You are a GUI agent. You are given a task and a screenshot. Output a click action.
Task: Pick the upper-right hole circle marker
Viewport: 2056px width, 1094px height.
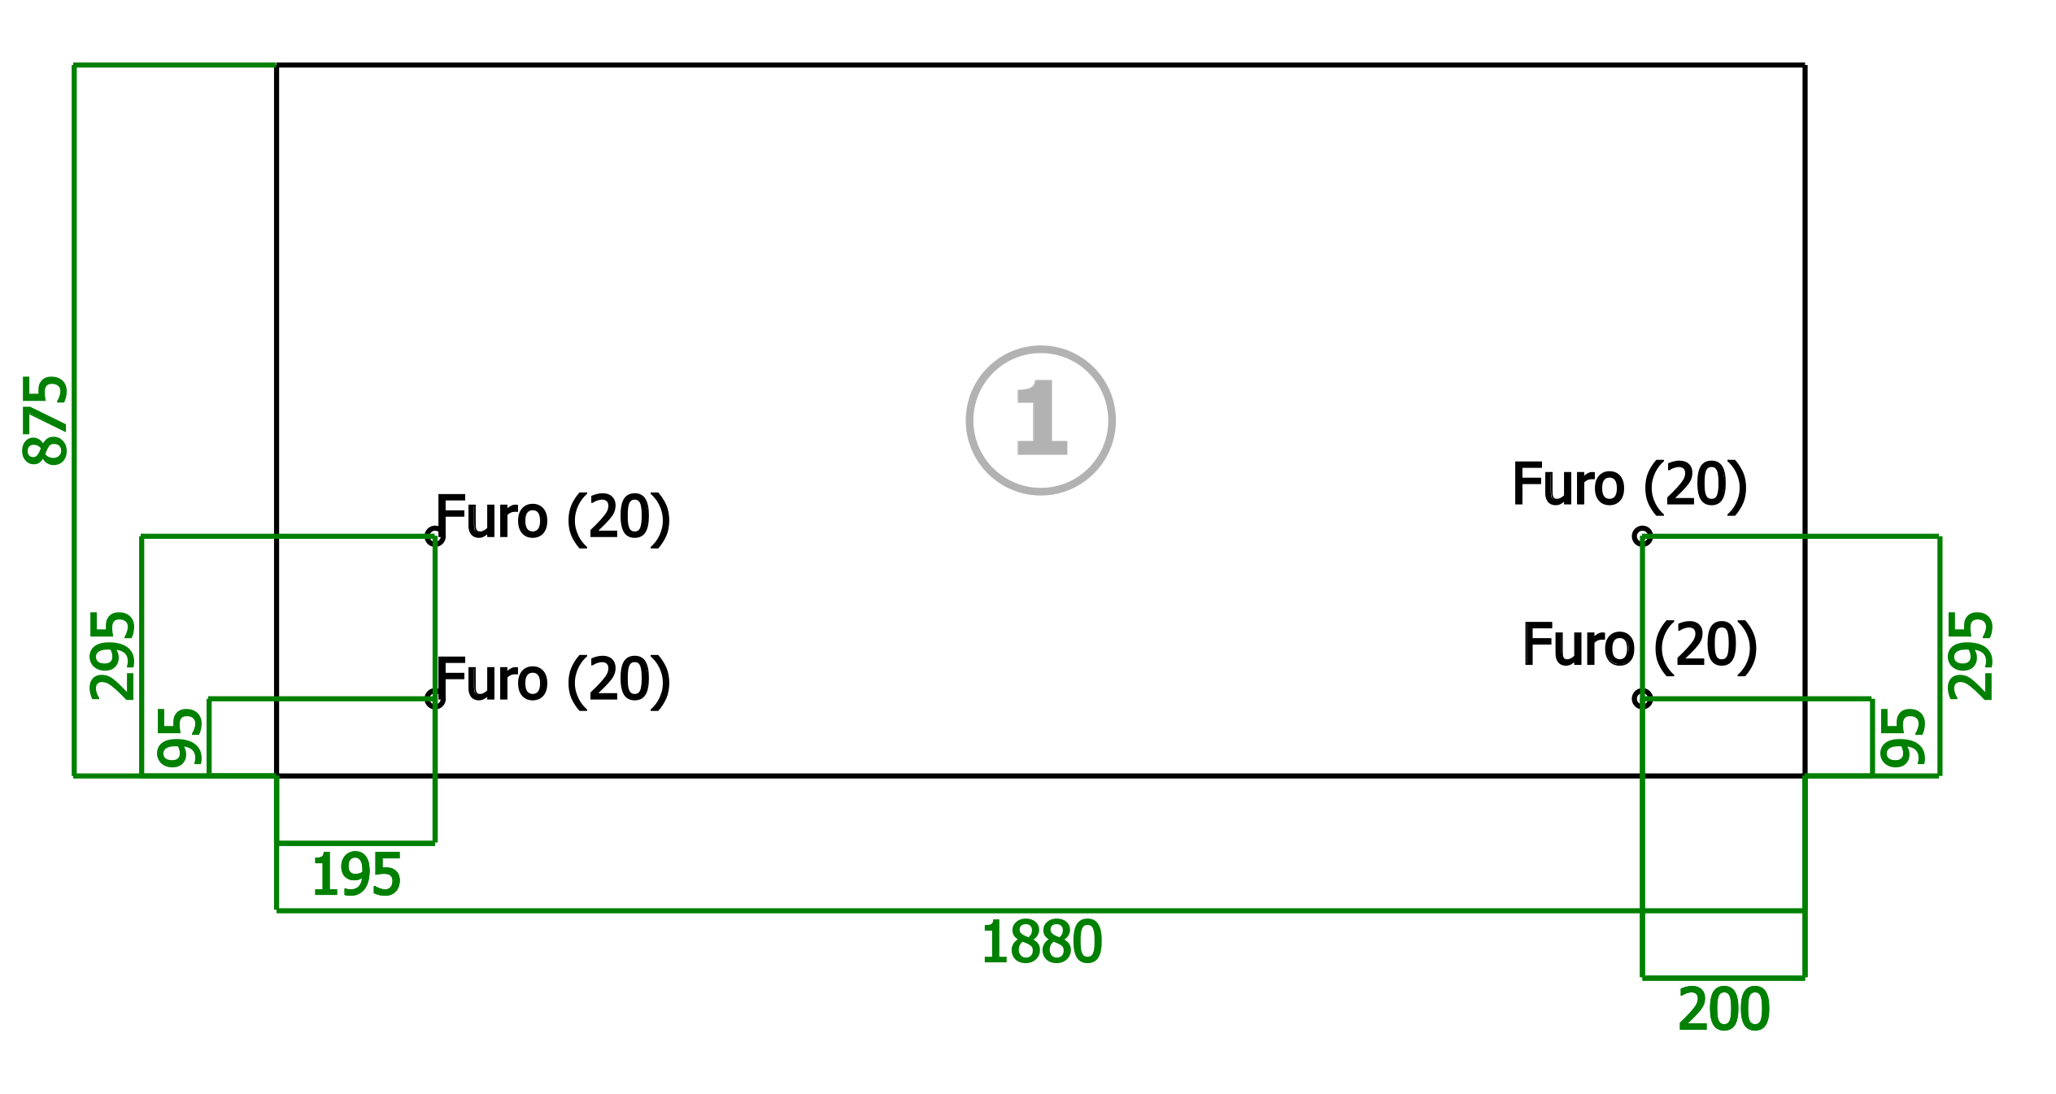click(1642, 536)
